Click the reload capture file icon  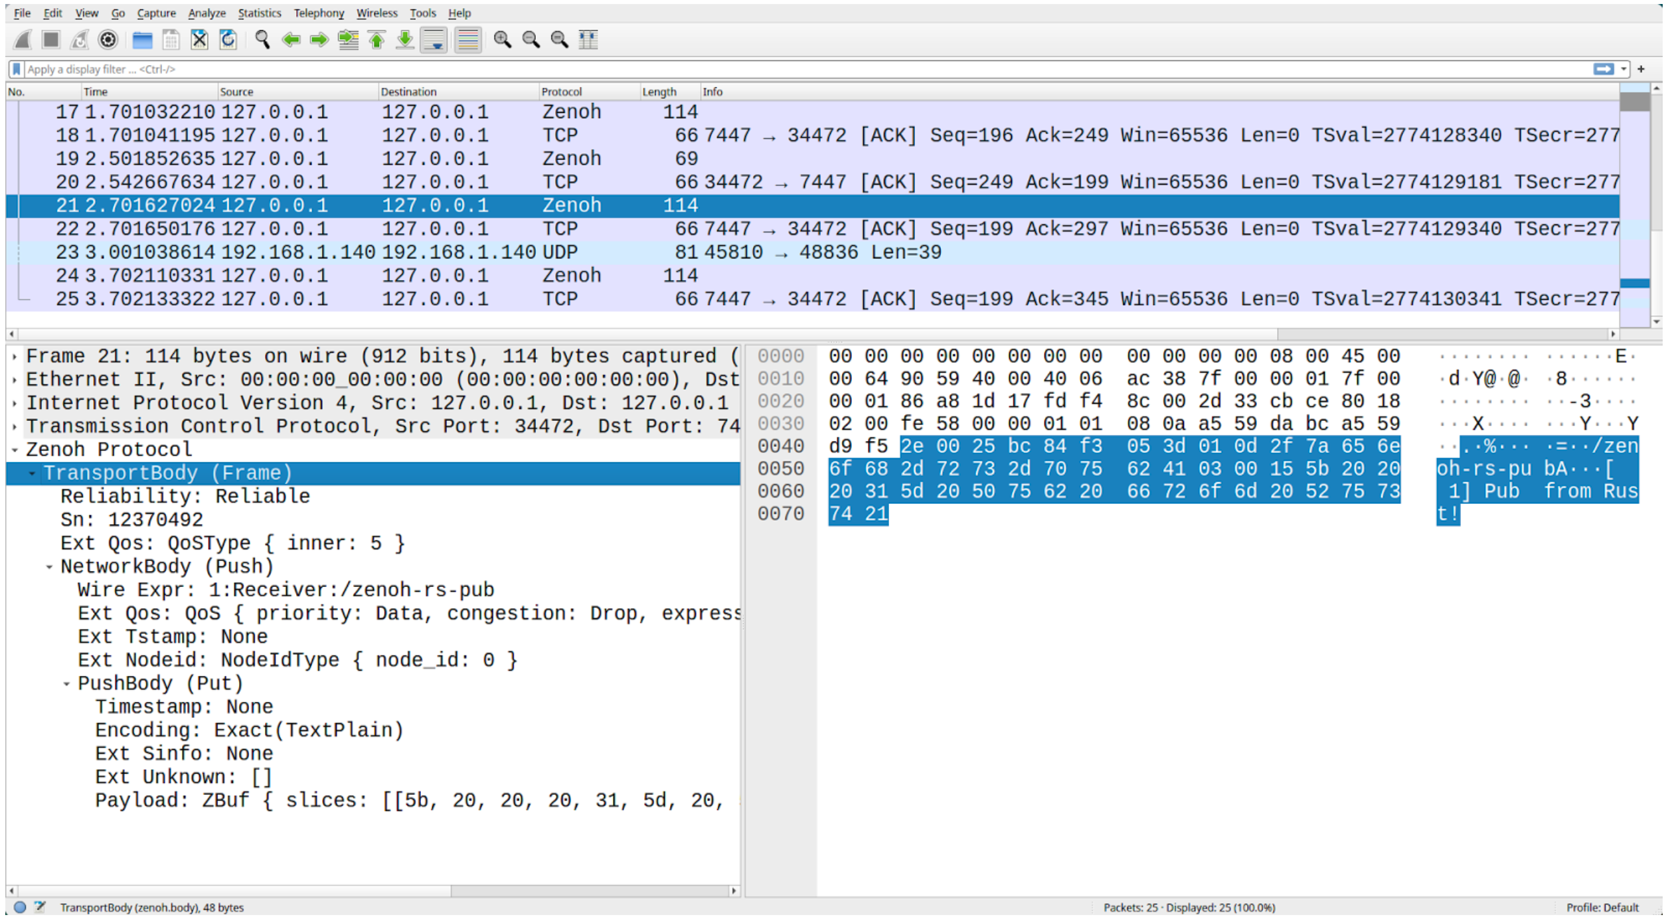[228, 40]
